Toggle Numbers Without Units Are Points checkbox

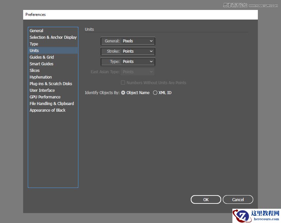coord(123,83)
